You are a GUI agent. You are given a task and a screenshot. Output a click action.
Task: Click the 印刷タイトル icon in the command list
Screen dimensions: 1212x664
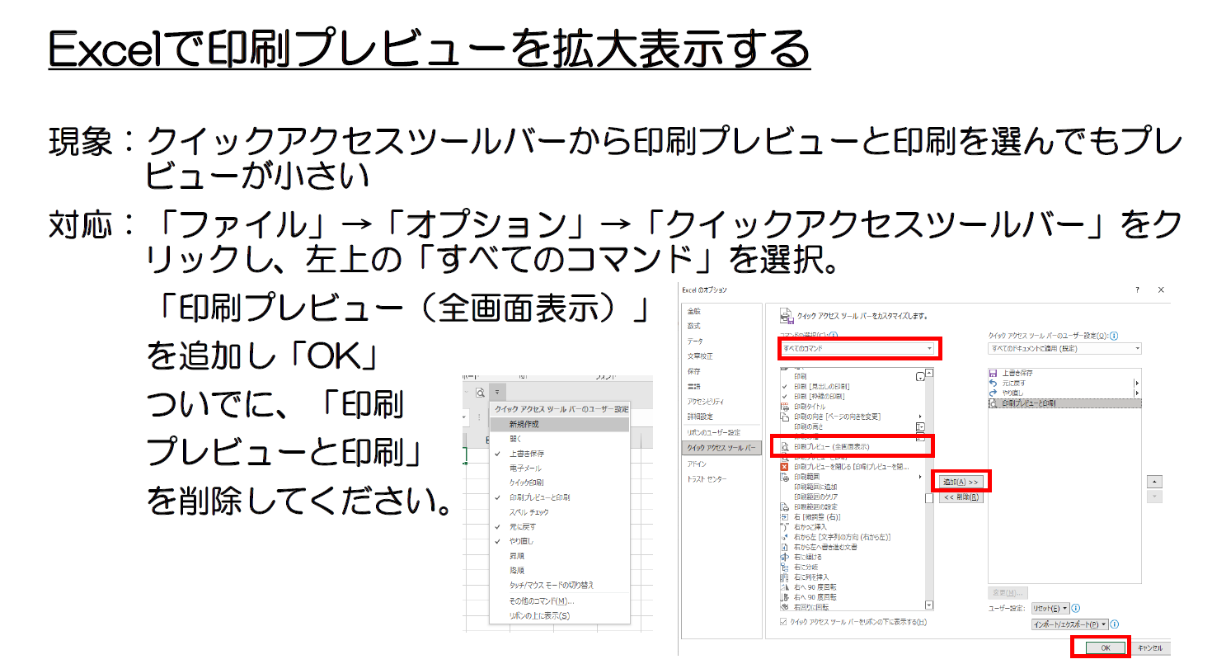pos(784,407)
